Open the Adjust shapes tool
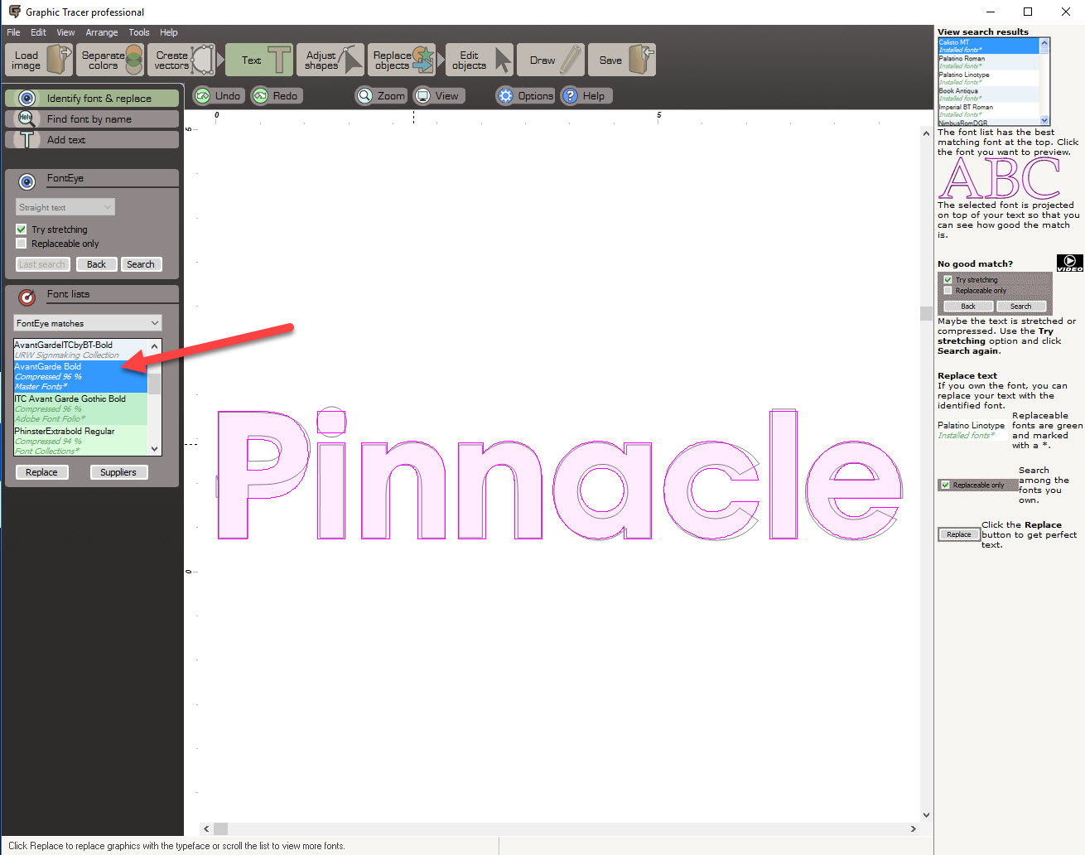1085x855 pixels. (330, 60)
